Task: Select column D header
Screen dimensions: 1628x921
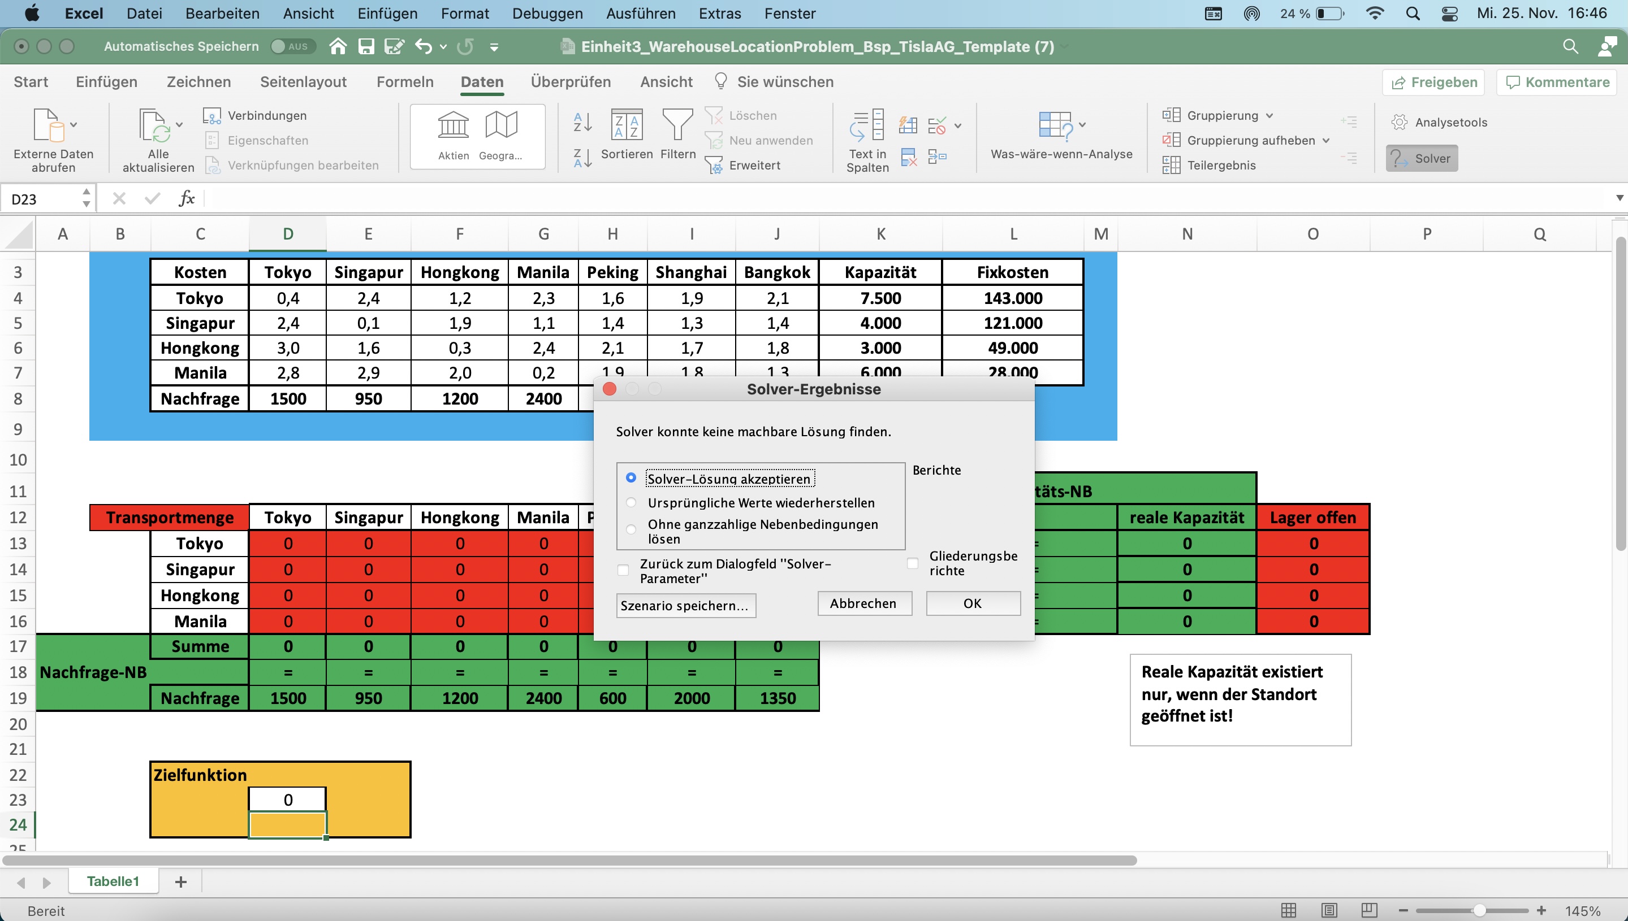Action: tap(287, 233)
